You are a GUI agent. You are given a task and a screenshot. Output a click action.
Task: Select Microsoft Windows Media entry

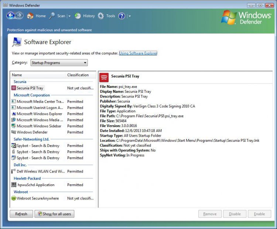tap(40, 120)
